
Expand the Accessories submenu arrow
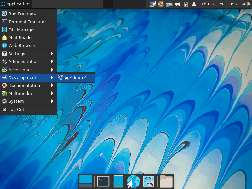point(52,70)
